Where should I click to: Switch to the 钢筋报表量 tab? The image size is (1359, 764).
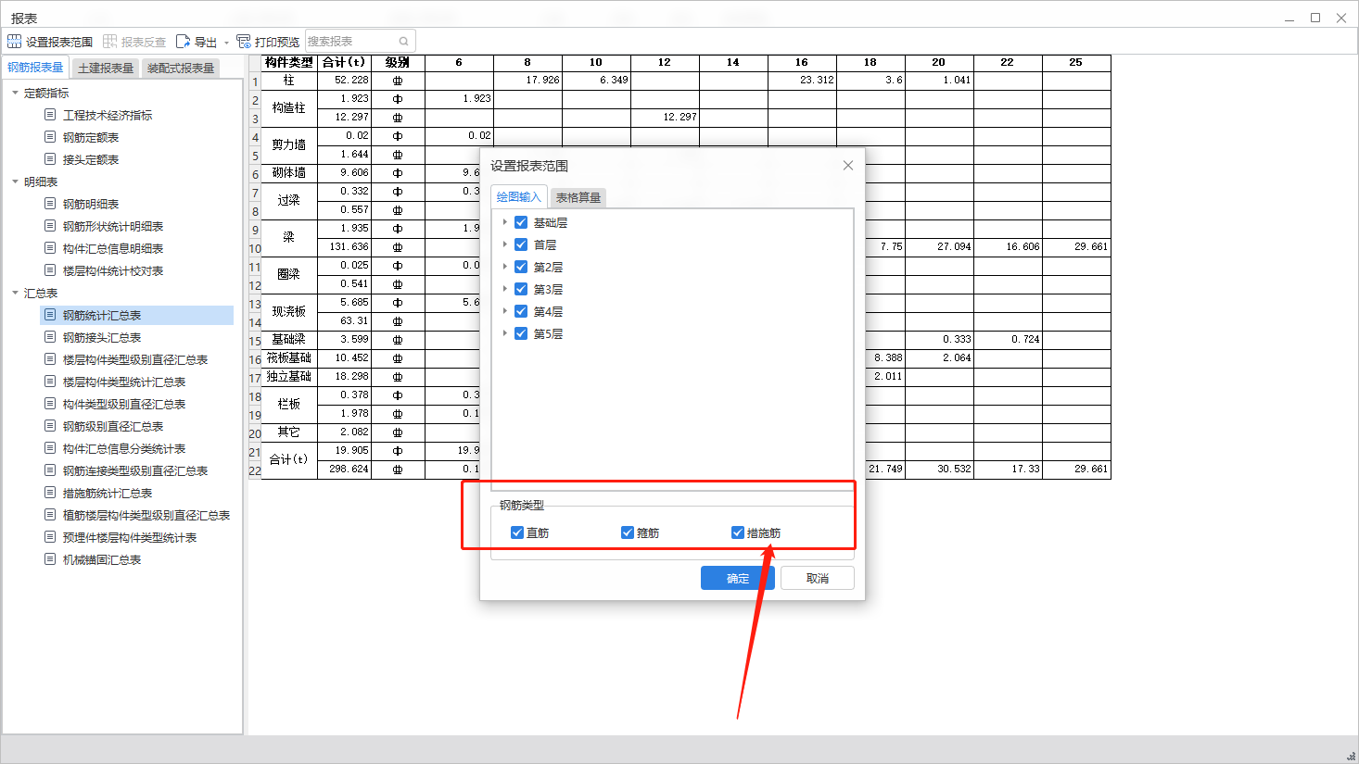(35, 68)
